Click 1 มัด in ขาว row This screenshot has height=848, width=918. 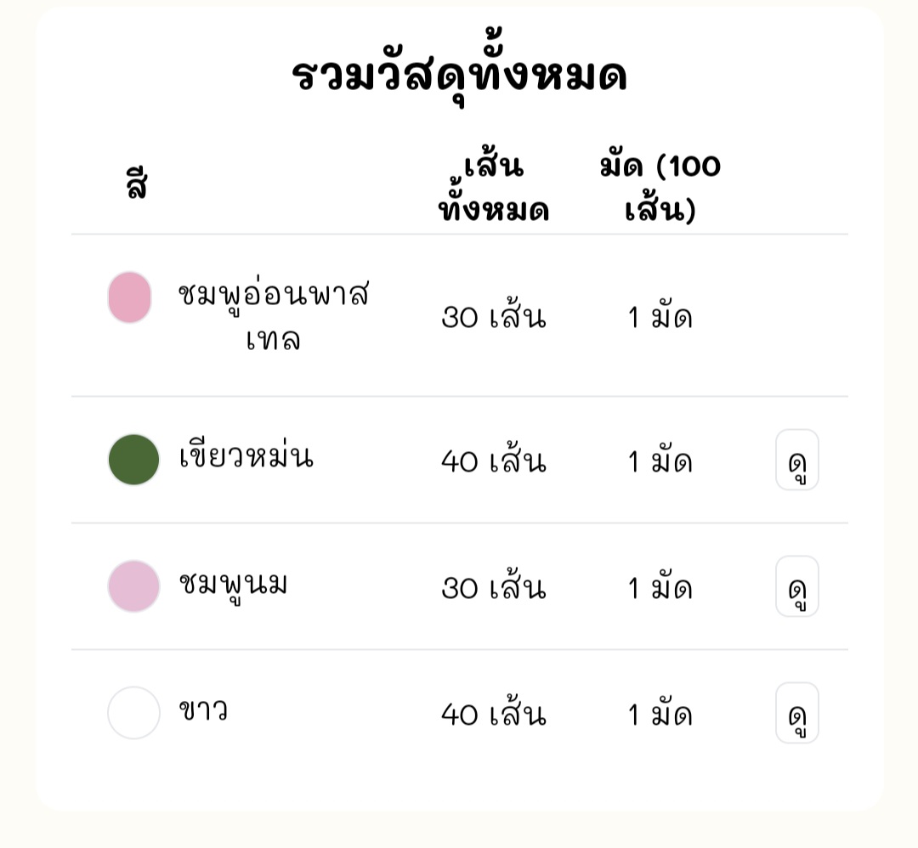coord(660,714)
